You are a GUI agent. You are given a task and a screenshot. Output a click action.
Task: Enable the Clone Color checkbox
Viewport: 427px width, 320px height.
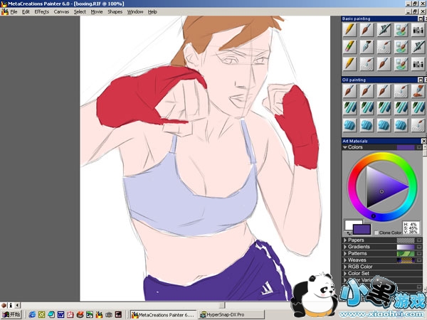[376, 233]
